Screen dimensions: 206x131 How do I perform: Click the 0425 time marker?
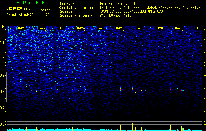(101, 28)
